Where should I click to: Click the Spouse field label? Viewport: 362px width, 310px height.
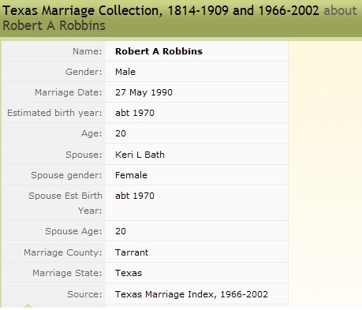pos(84,155)
